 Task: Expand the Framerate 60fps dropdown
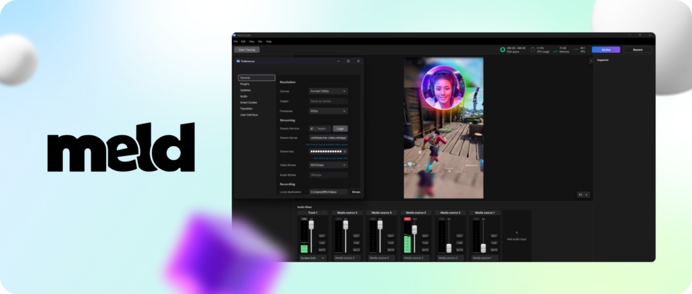(328, 111)
